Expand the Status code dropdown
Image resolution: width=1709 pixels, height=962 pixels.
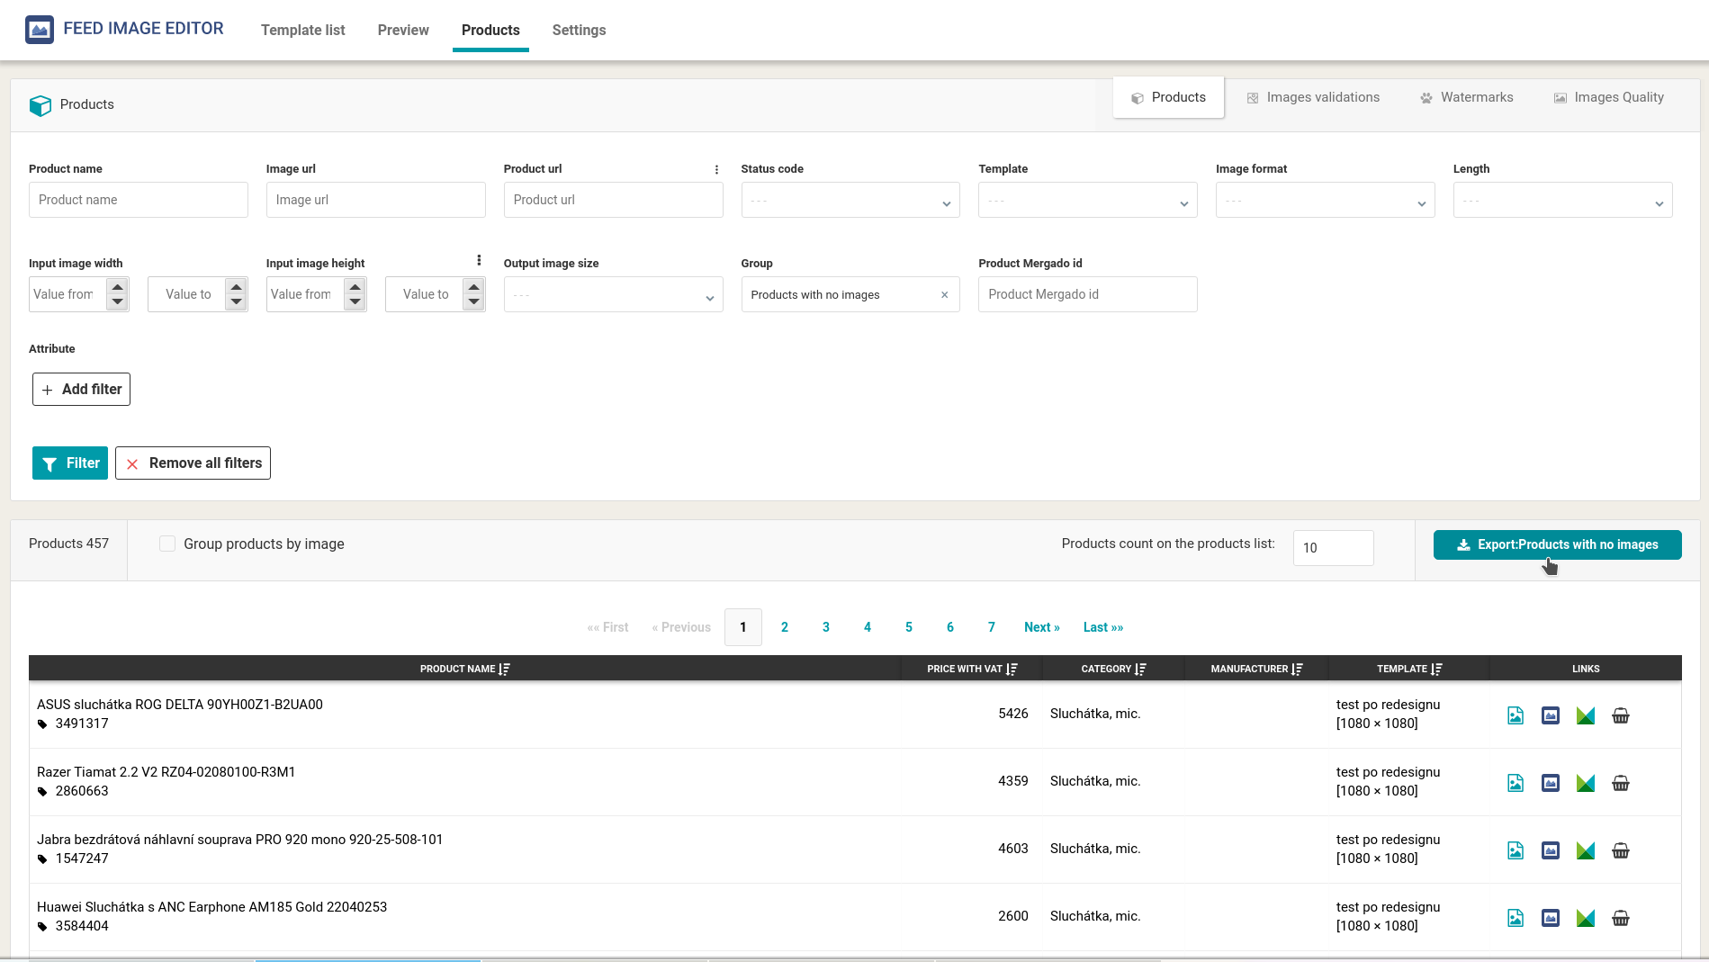pyautogui.click(x=850, y=200)
